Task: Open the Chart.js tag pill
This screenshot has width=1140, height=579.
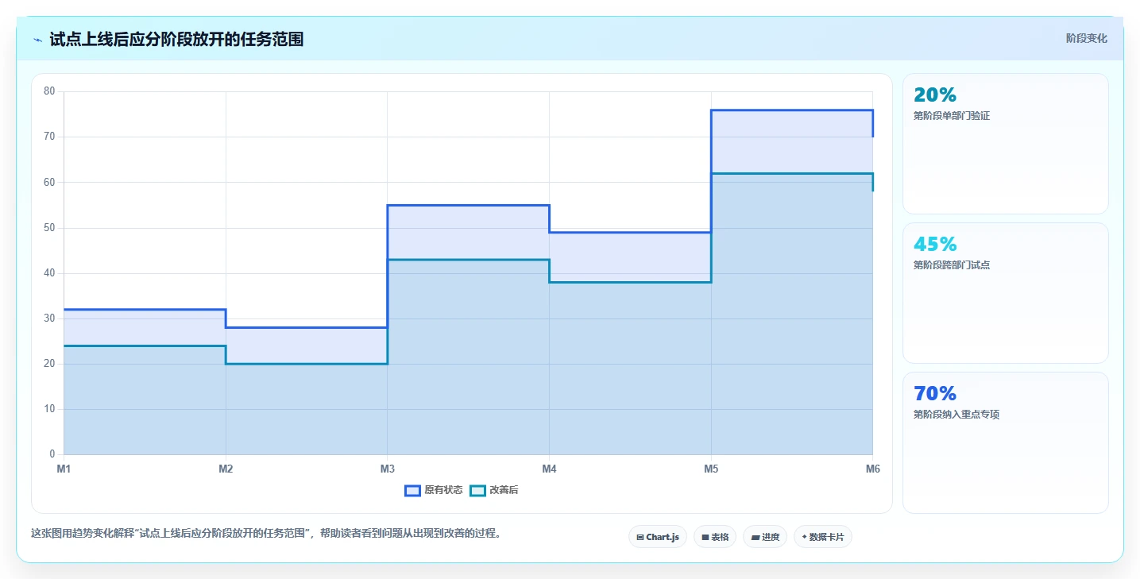Action: click(658, 537)
